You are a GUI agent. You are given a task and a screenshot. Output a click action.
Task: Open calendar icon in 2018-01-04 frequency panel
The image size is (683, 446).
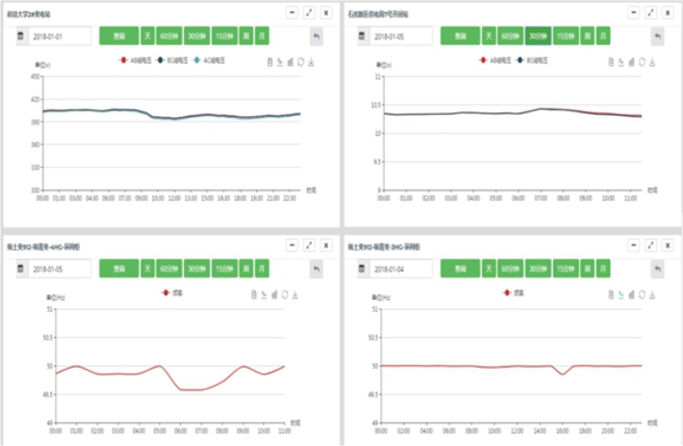362,268
